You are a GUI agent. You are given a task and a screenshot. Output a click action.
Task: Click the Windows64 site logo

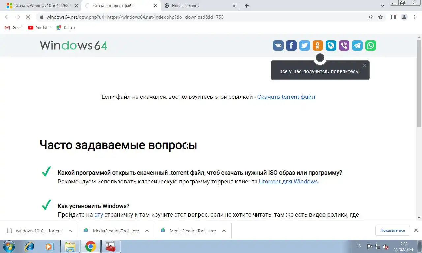(x=74, y=45)
